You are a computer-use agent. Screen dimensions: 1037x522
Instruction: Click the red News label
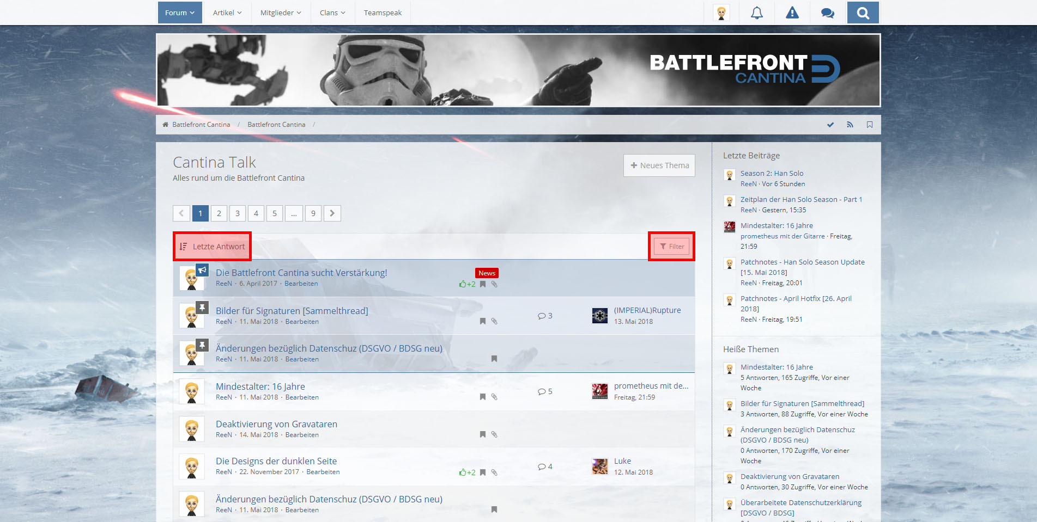coord(487,273)
